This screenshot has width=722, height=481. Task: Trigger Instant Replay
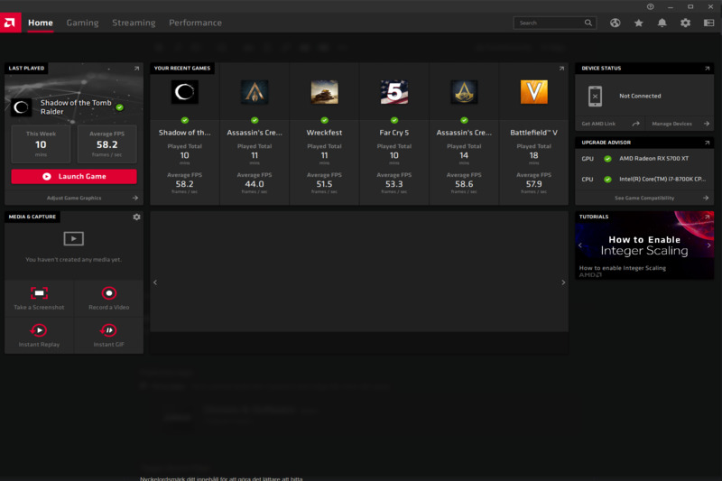coord(39,330)
